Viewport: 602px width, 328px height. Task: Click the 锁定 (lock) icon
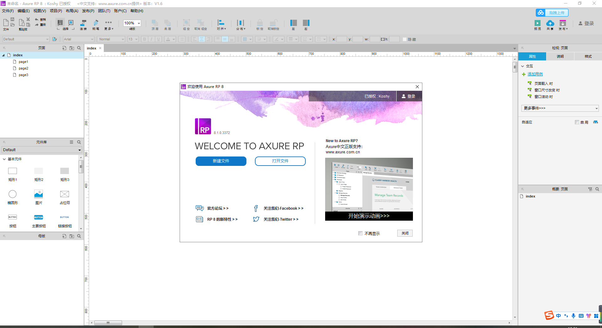tap(260, 24)
